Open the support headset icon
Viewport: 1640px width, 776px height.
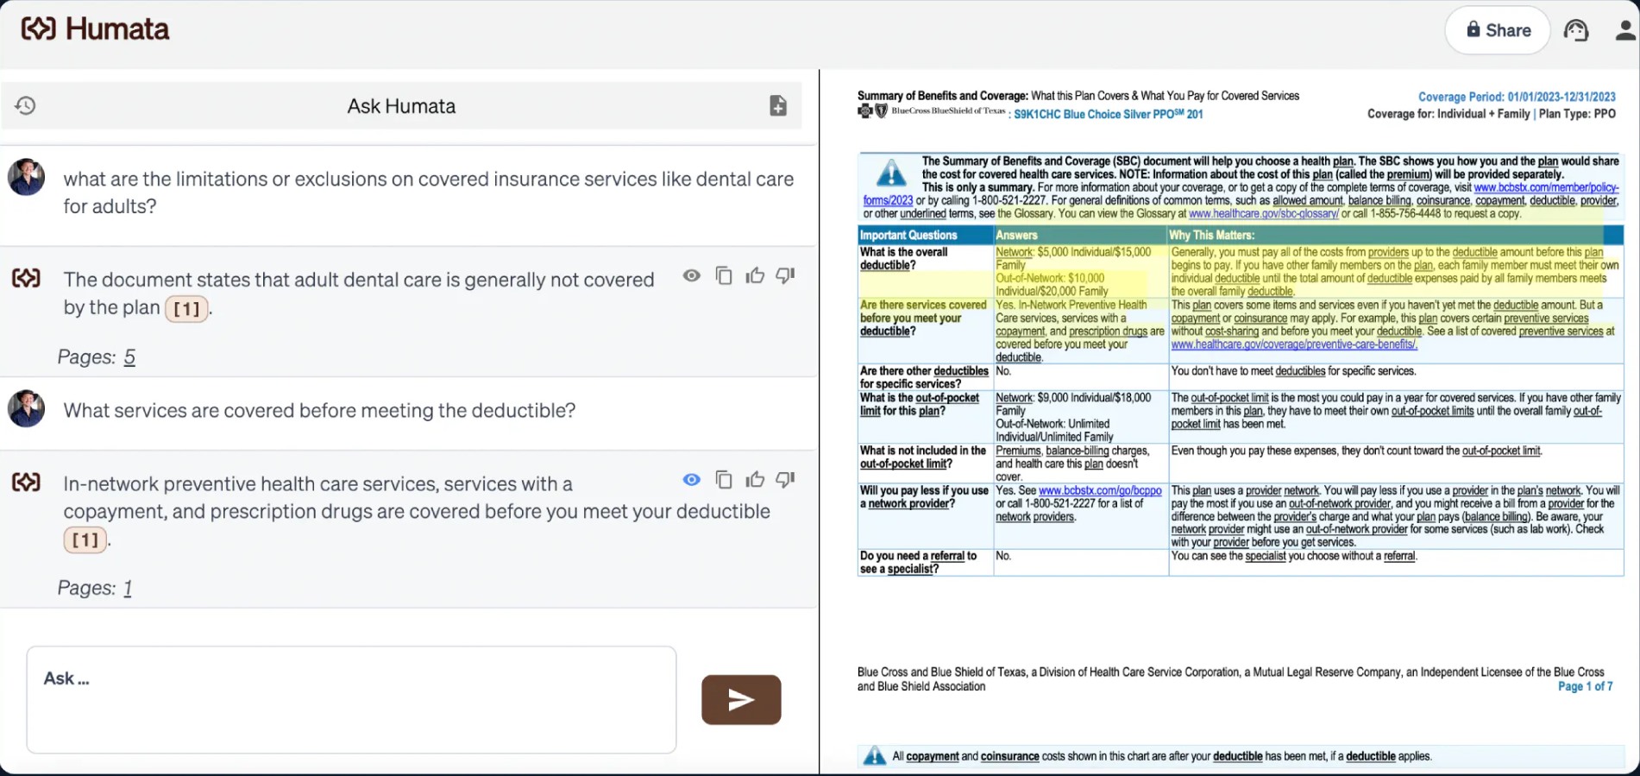pyautogui.click(x=1576, y=30)
